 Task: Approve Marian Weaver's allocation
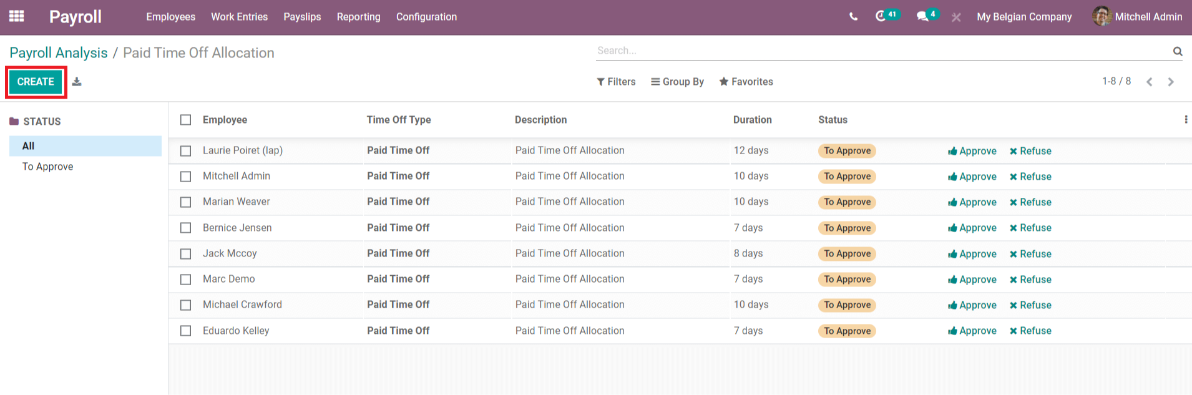point(972,202)
